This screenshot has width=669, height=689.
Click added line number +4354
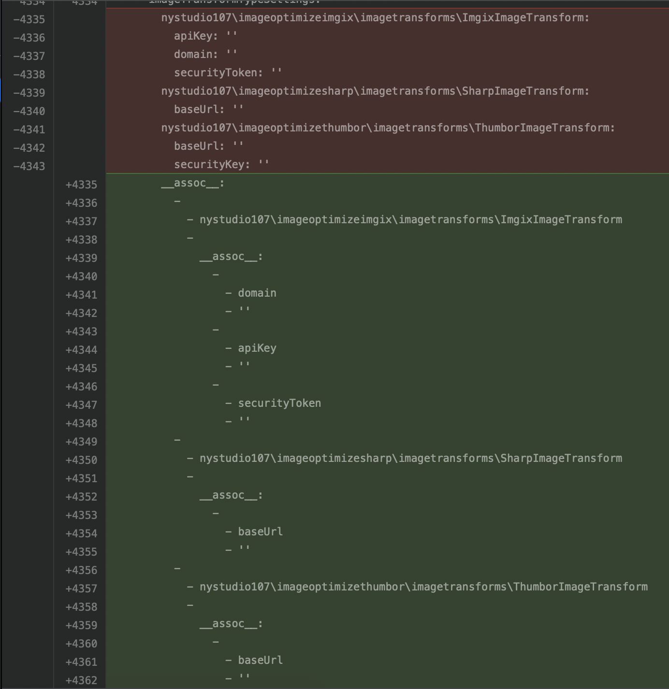tap(81, 534)
